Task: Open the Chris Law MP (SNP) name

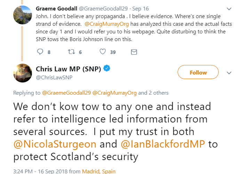Action: (68, 69)
